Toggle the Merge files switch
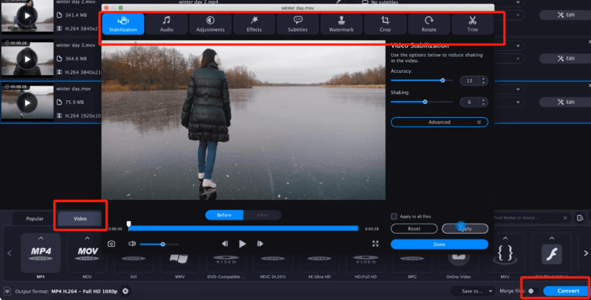 (532, 291)
